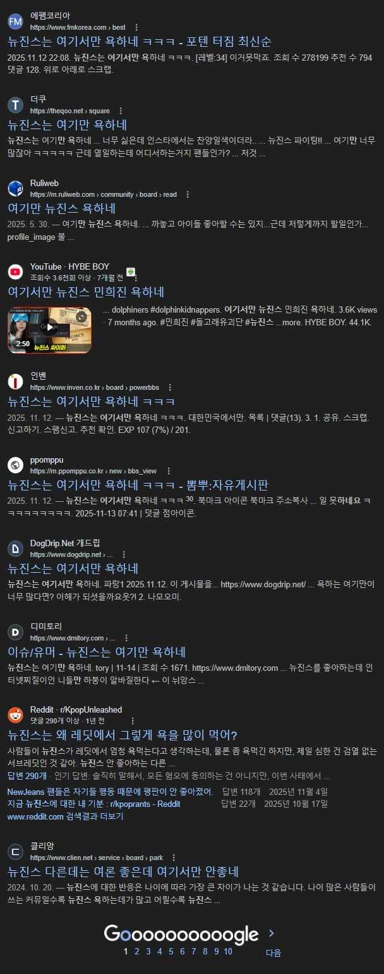Open more options for fmkorea result
Image resolution: width=384 pixels, height=974 pixels.
(136, 27)
